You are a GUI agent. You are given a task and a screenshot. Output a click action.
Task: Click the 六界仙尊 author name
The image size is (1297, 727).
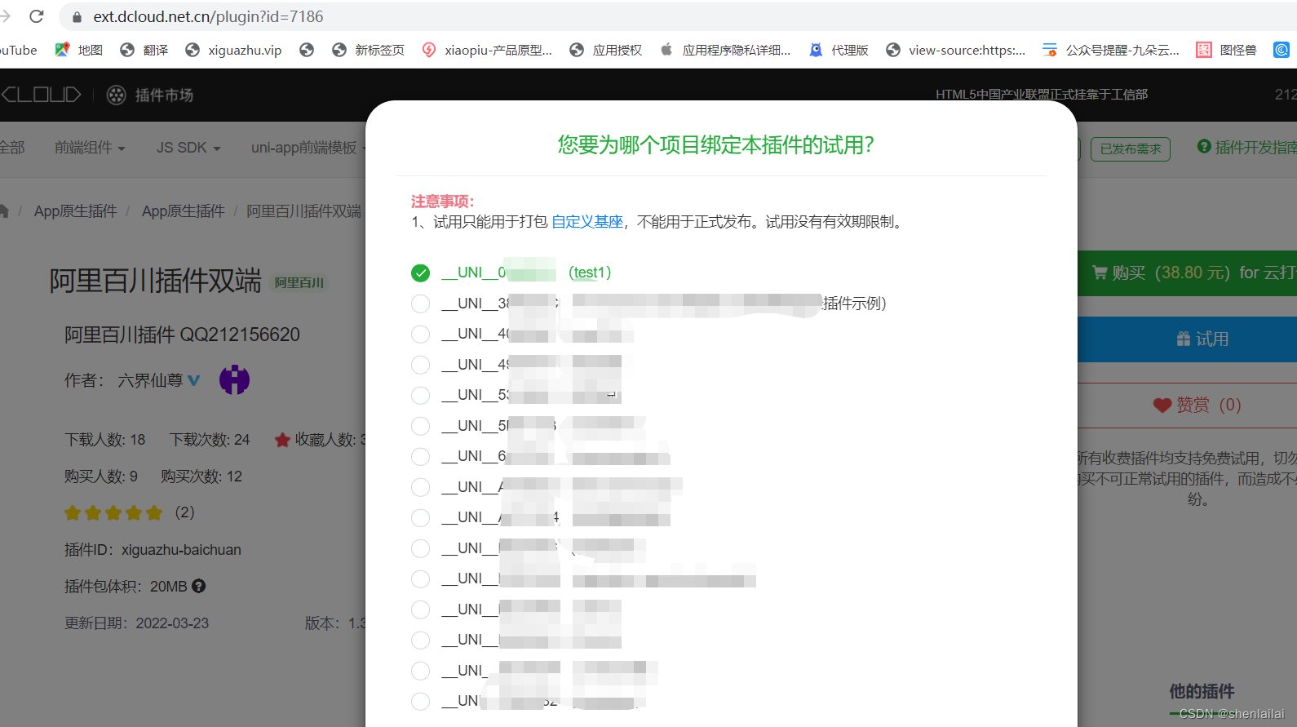click(x=150, y=380)
